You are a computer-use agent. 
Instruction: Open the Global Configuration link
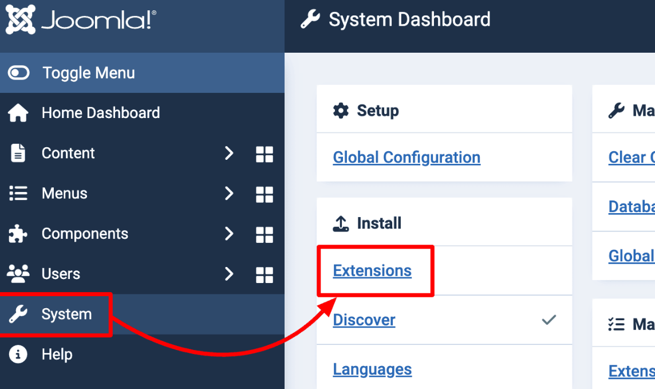(407, 158)
